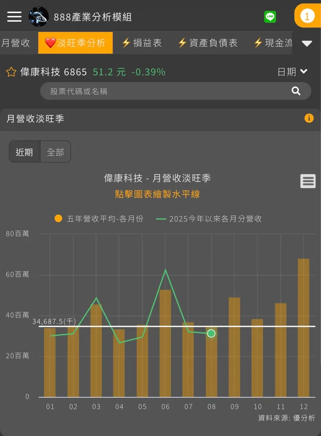Screen dimensions: 321x436
Task: Expand the tab list dropdown arrow
Action: coord(307,43)
